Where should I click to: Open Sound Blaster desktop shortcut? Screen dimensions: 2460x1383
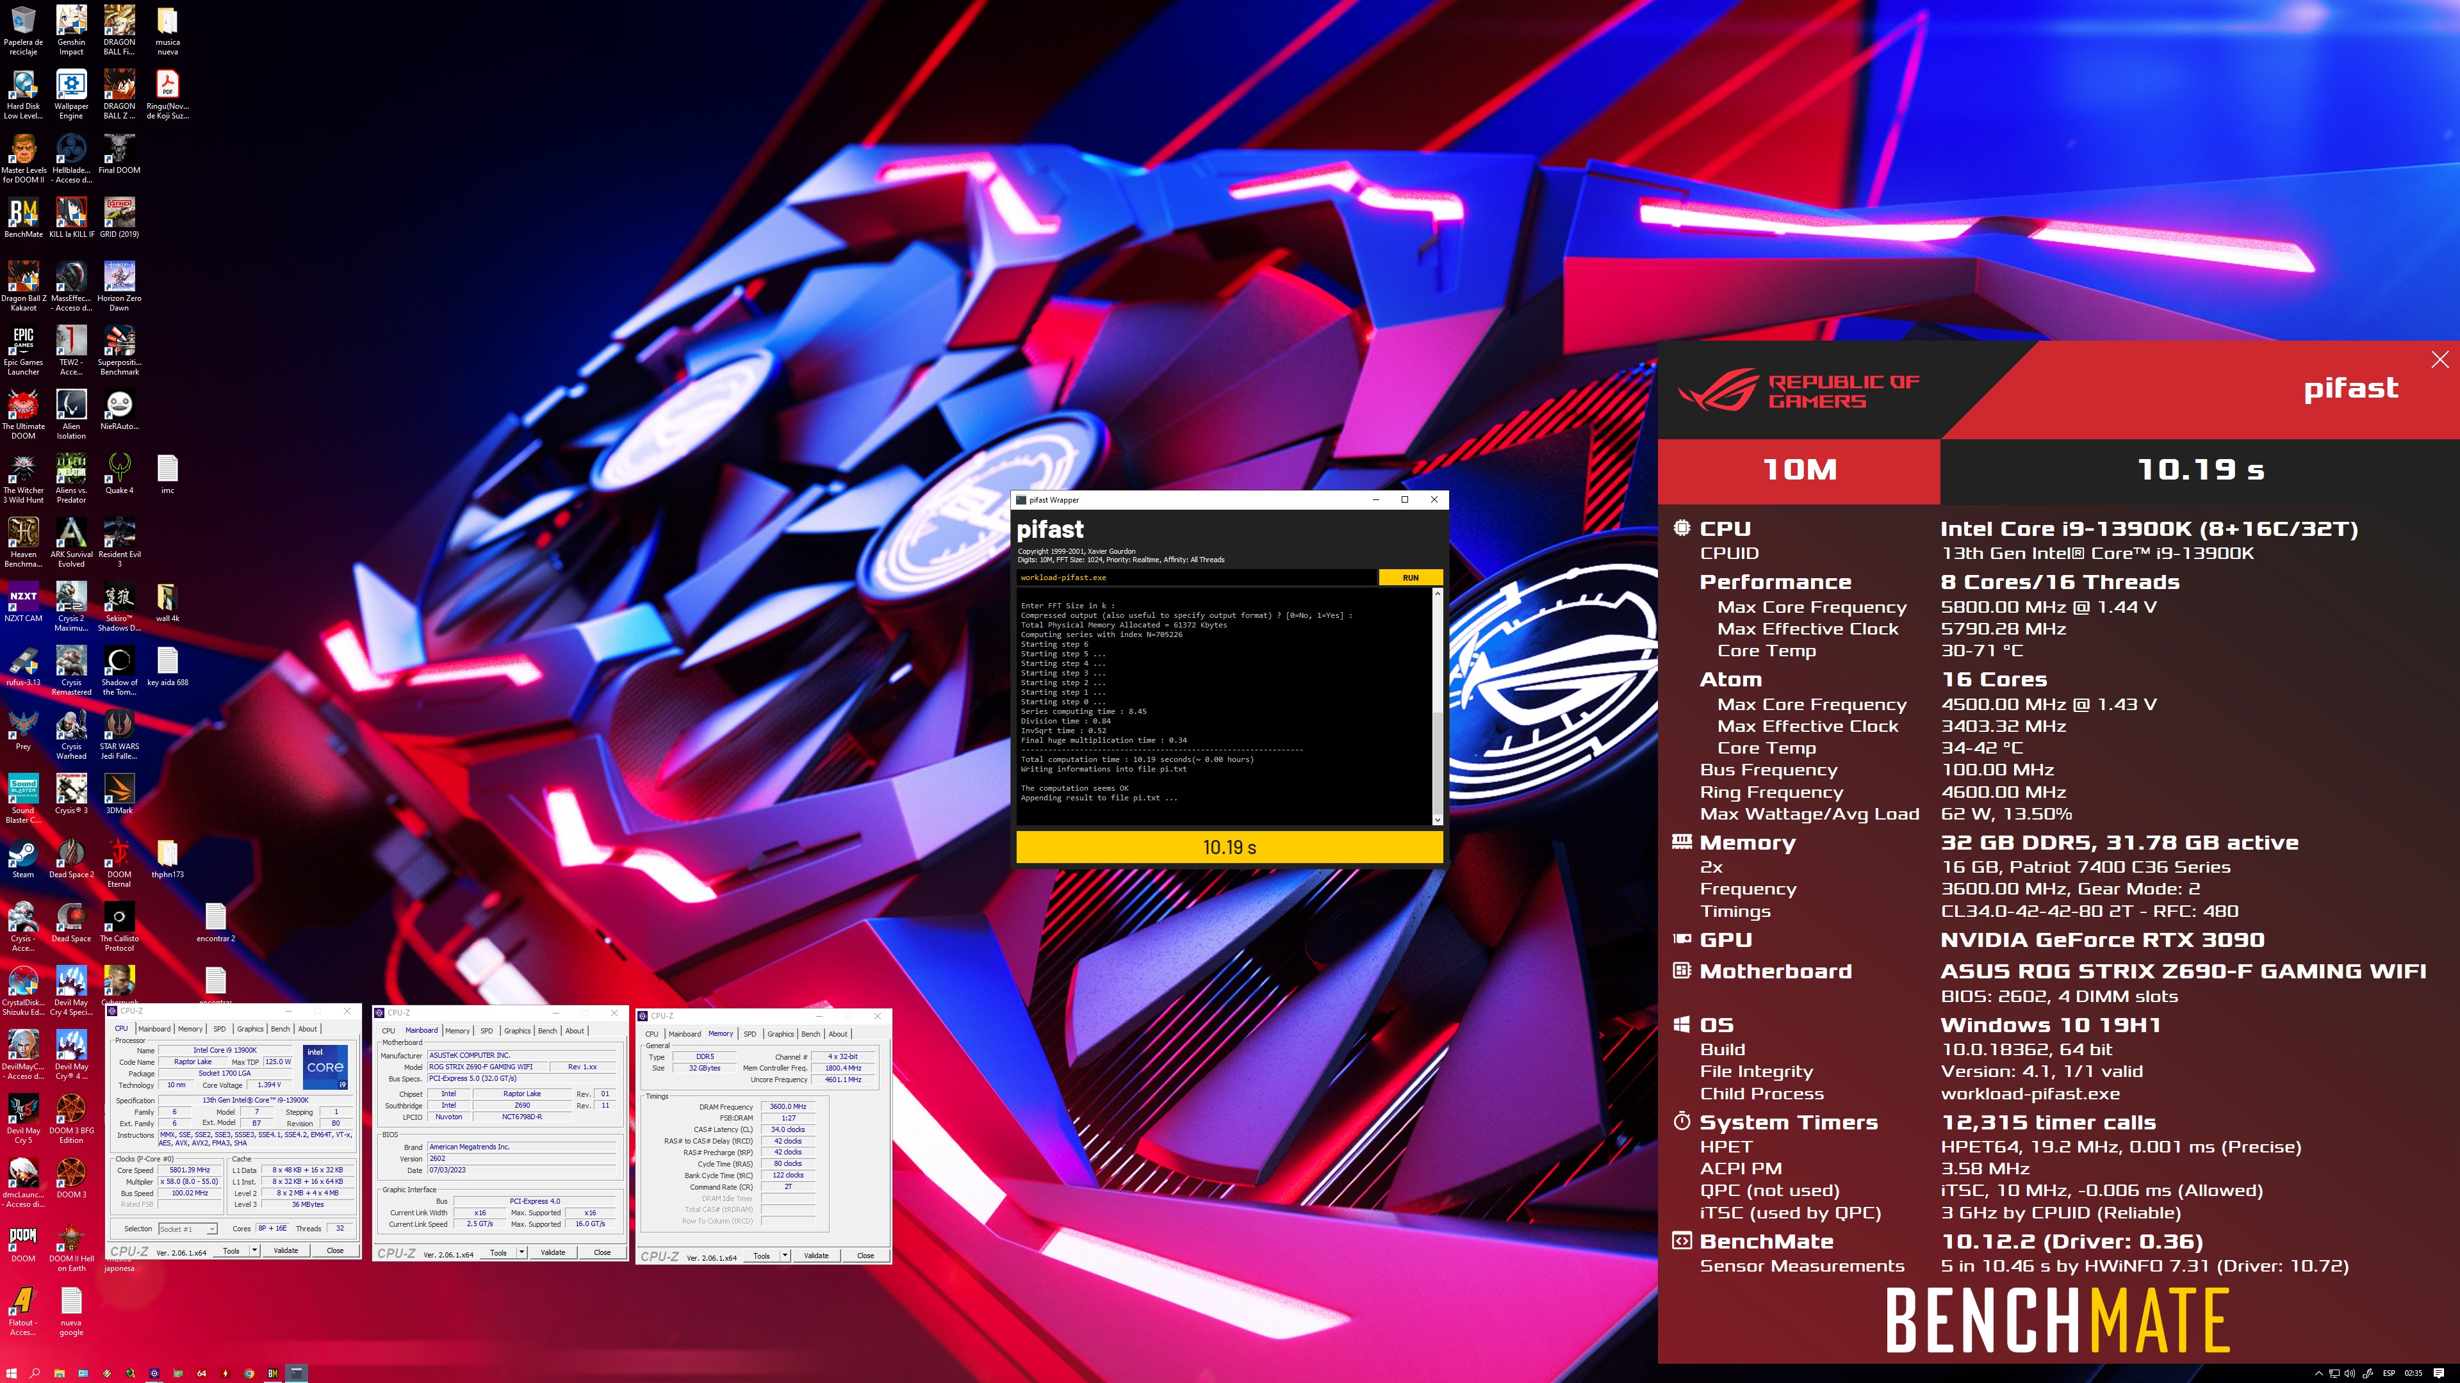(24, 799)
